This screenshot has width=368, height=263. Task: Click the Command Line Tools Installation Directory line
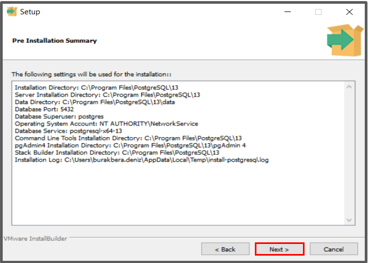pyautogui.click(x=128, y=138)
